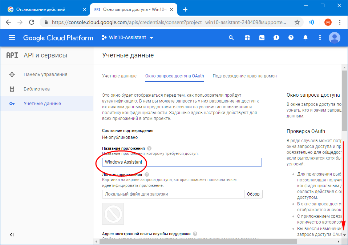Viewport: 348px width, 245px height.
Task: Click the browser forward arrow
Action: tap(20, 22)
